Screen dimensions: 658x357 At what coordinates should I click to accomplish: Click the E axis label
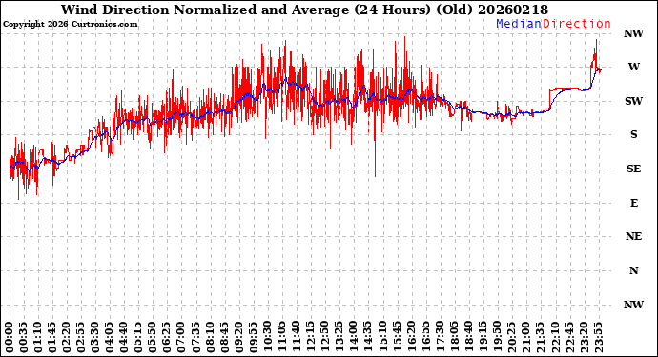coord(633,203)
